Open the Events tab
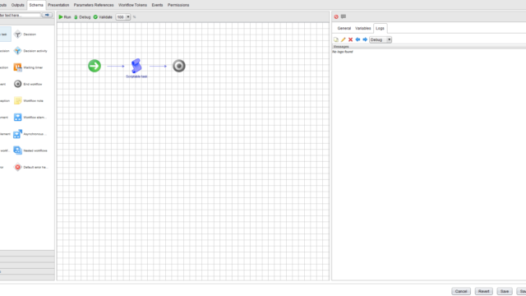The height and width of the screenshot is (296, 526). (157, 5)
